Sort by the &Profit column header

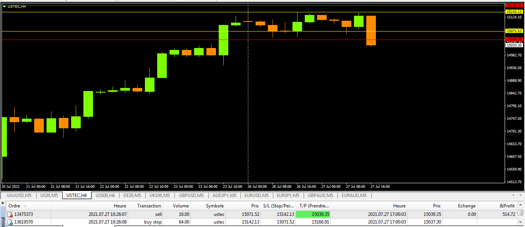coord(507,206)
